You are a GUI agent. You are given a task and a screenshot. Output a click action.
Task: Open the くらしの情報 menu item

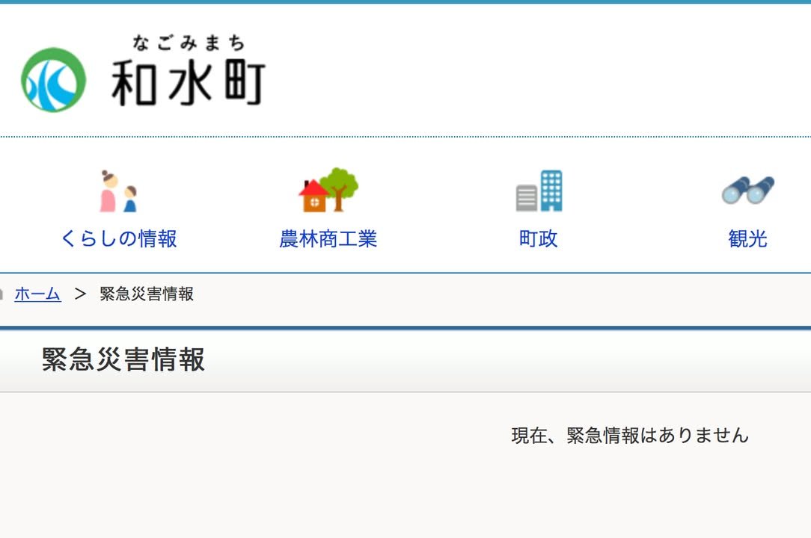118,238
